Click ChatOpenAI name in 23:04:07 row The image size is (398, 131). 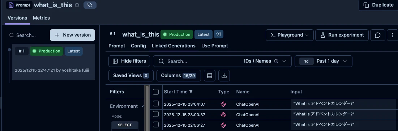coord(248,104)
